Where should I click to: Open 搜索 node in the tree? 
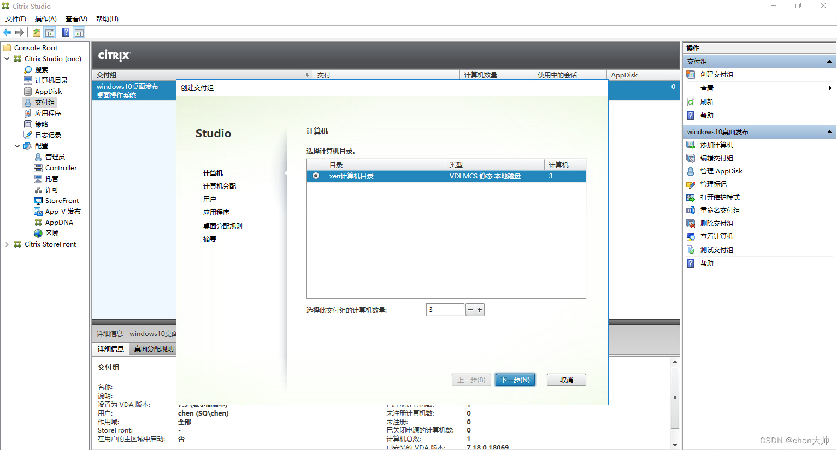click(41, 70)
